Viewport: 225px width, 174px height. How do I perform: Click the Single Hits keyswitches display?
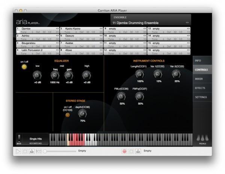point(36,139)
